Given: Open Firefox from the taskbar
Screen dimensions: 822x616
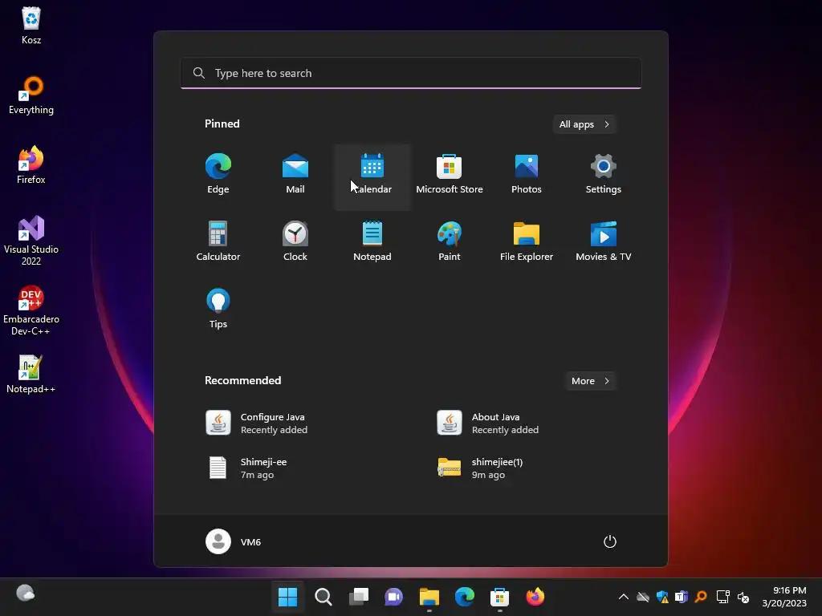Looking at the screenshot, I should (535, 597).
